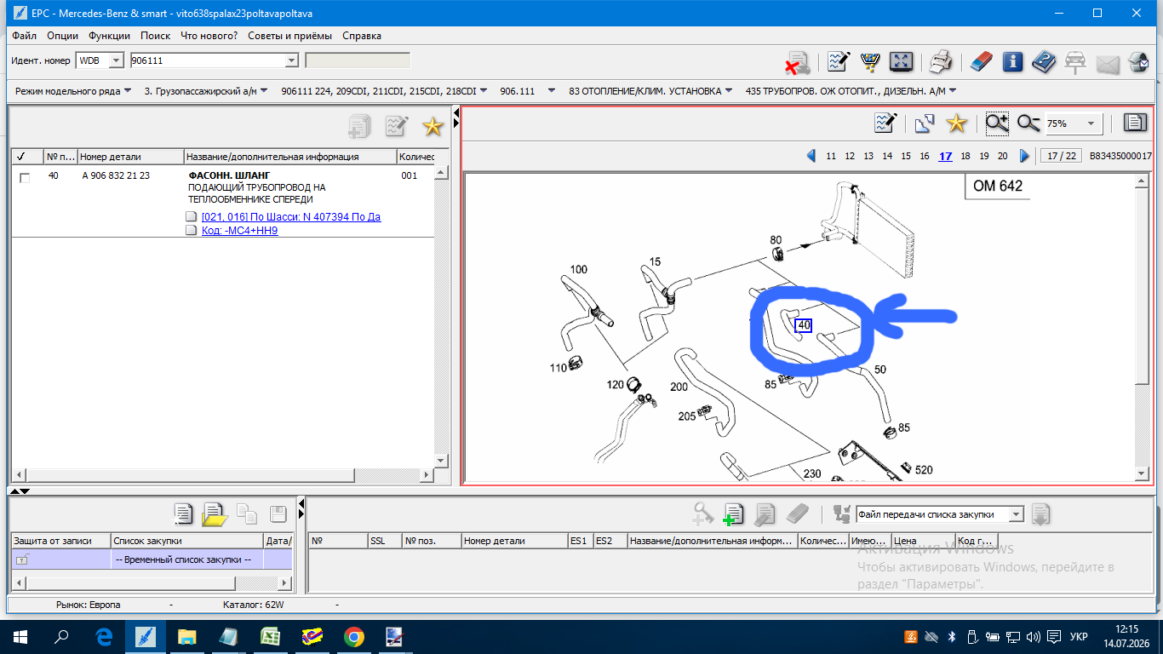Open the ident number 906111 dropdown arrow
The height and width of the screenshot is (654, 1163).
291,60
